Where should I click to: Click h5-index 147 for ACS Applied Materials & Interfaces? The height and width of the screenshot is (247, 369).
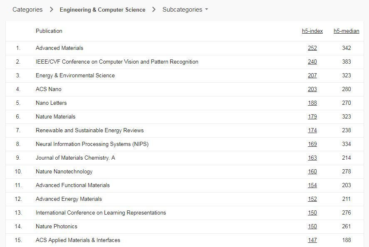(x=312, y=240)
